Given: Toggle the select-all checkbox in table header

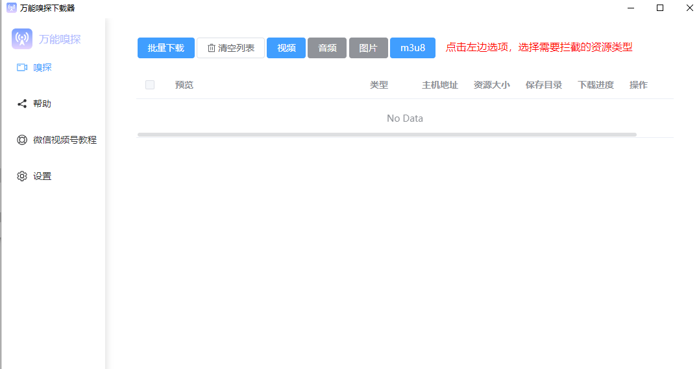Looking at the screenshot, I should coord(150,85).
